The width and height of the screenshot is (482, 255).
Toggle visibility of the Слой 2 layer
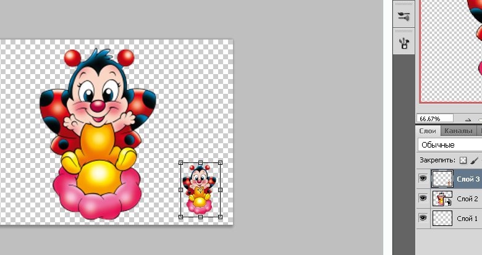[x=423, y=198]
